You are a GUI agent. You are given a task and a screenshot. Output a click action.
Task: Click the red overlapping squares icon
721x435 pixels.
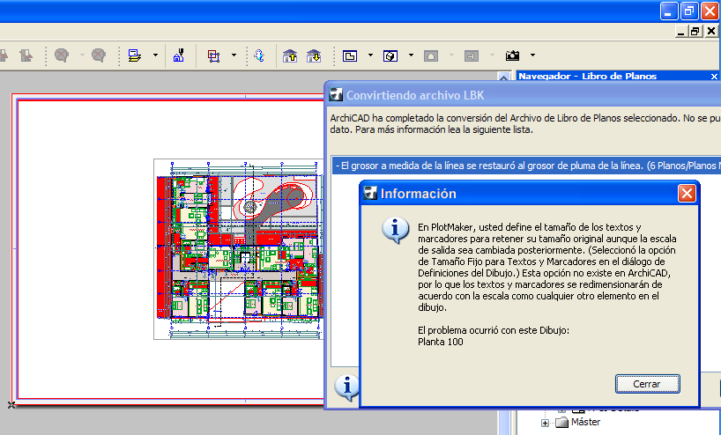point(213,56)
